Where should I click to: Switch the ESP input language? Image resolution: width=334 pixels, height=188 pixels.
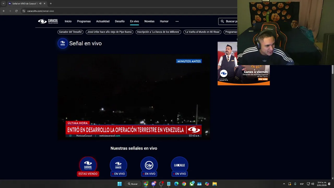302,184
